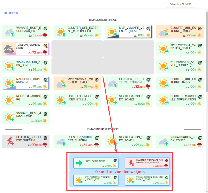Click the warning status icon on CLUSTER_URL_EXTERNE_PARIS
Screen dimensions: 208x193
pyautogui.click(x=200, y=28)
